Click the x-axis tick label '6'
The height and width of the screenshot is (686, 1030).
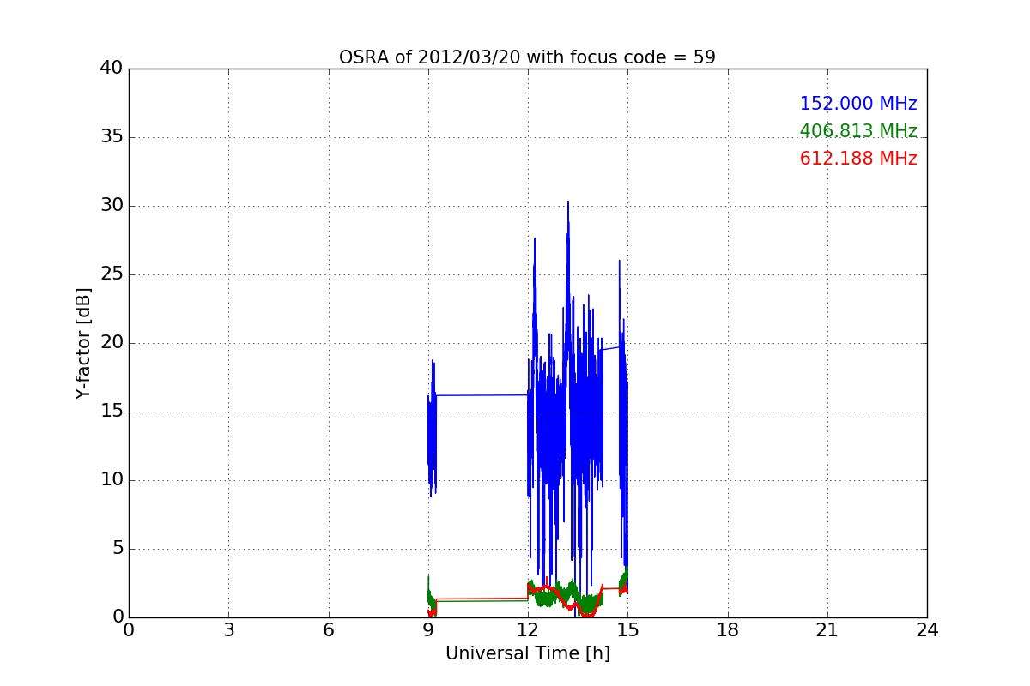(328, 630)
